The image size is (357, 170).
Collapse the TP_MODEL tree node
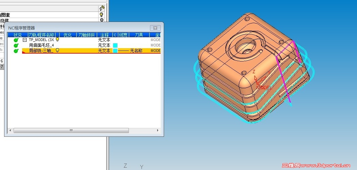point(25,40)
